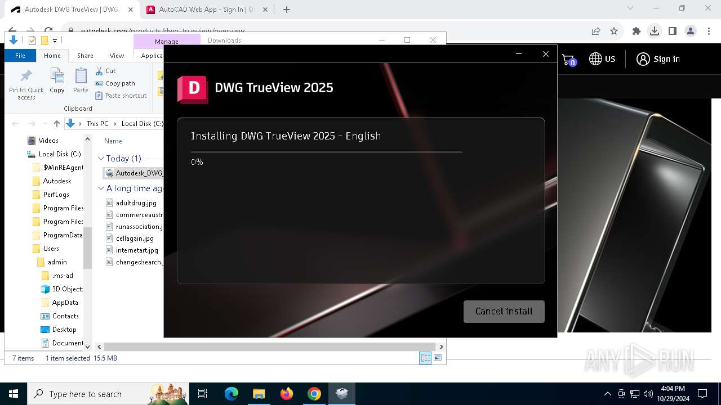Click the volume icon in system tray

coord(648,394)
